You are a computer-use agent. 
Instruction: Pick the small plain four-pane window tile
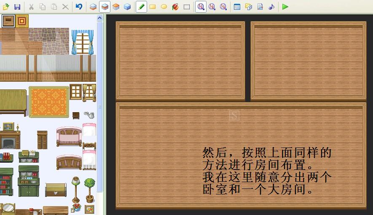click(x=76, y=91)
